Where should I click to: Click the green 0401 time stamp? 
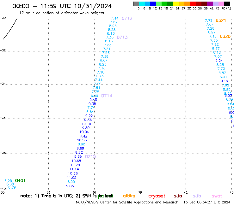pyautogui.click(x=20, y=181)
